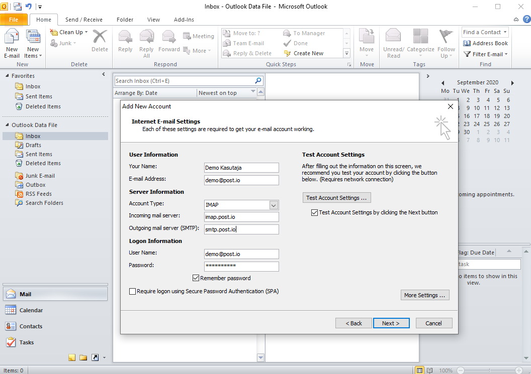Image resolution: width=531 pixels, height=374 pixels.
Task: Switch to the Send / Receive tab
Action: (83, 20)
